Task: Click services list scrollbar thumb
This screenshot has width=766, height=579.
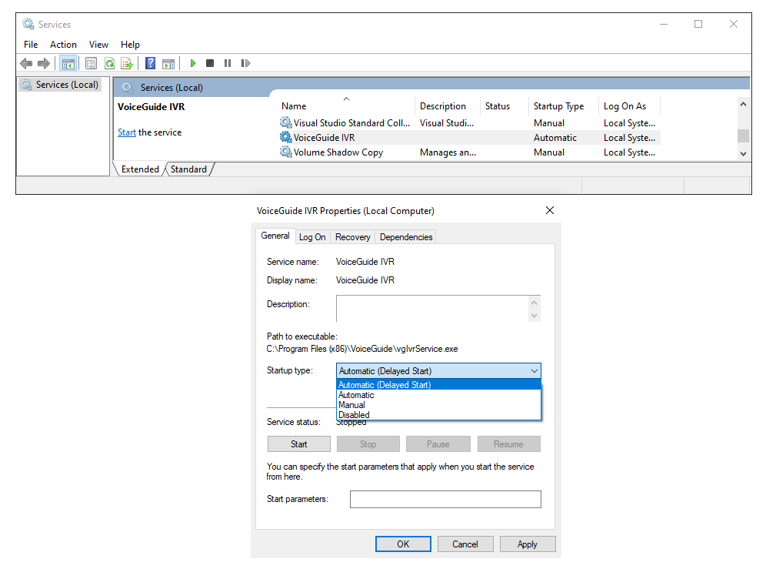Action: coord(743,136)
